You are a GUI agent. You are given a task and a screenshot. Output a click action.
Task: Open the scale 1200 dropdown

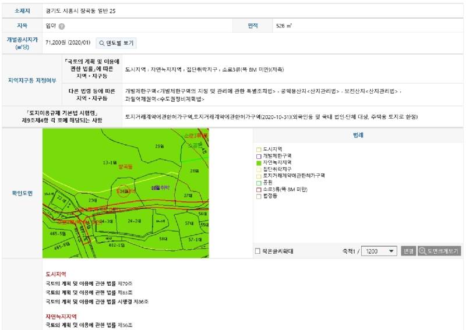coord(379,251)
